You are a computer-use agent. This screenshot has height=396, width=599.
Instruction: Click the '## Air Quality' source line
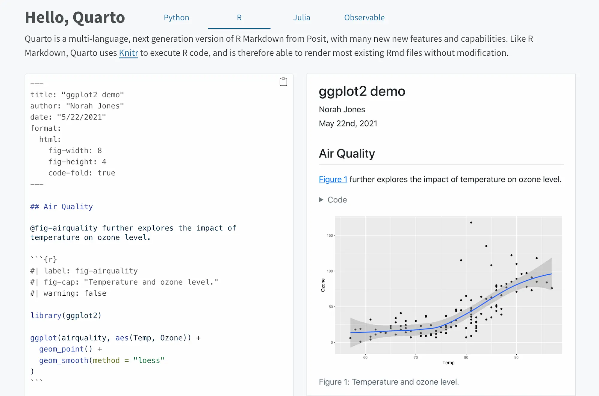tap(61, 207)
